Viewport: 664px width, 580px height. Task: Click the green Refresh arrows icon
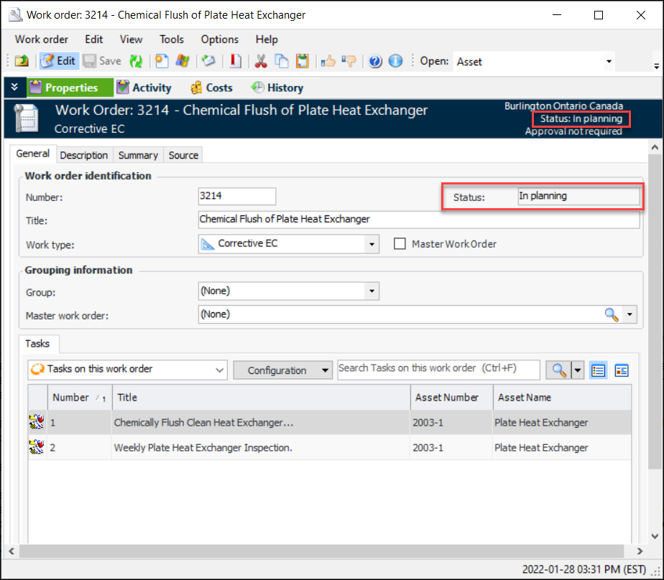pyautogui.click(x=135, y=61)
